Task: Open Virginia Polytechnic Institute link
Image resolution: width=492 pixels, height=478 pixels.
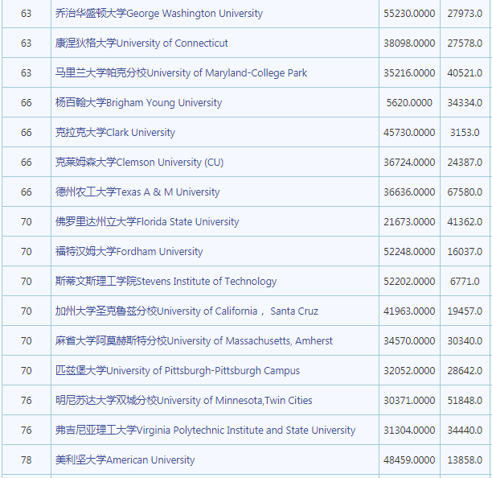Action: coord(205,431)
